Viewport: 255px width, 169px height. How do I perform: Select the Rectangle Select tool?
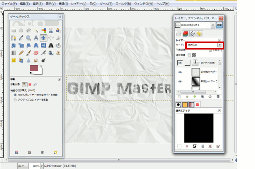pos(14,31)
